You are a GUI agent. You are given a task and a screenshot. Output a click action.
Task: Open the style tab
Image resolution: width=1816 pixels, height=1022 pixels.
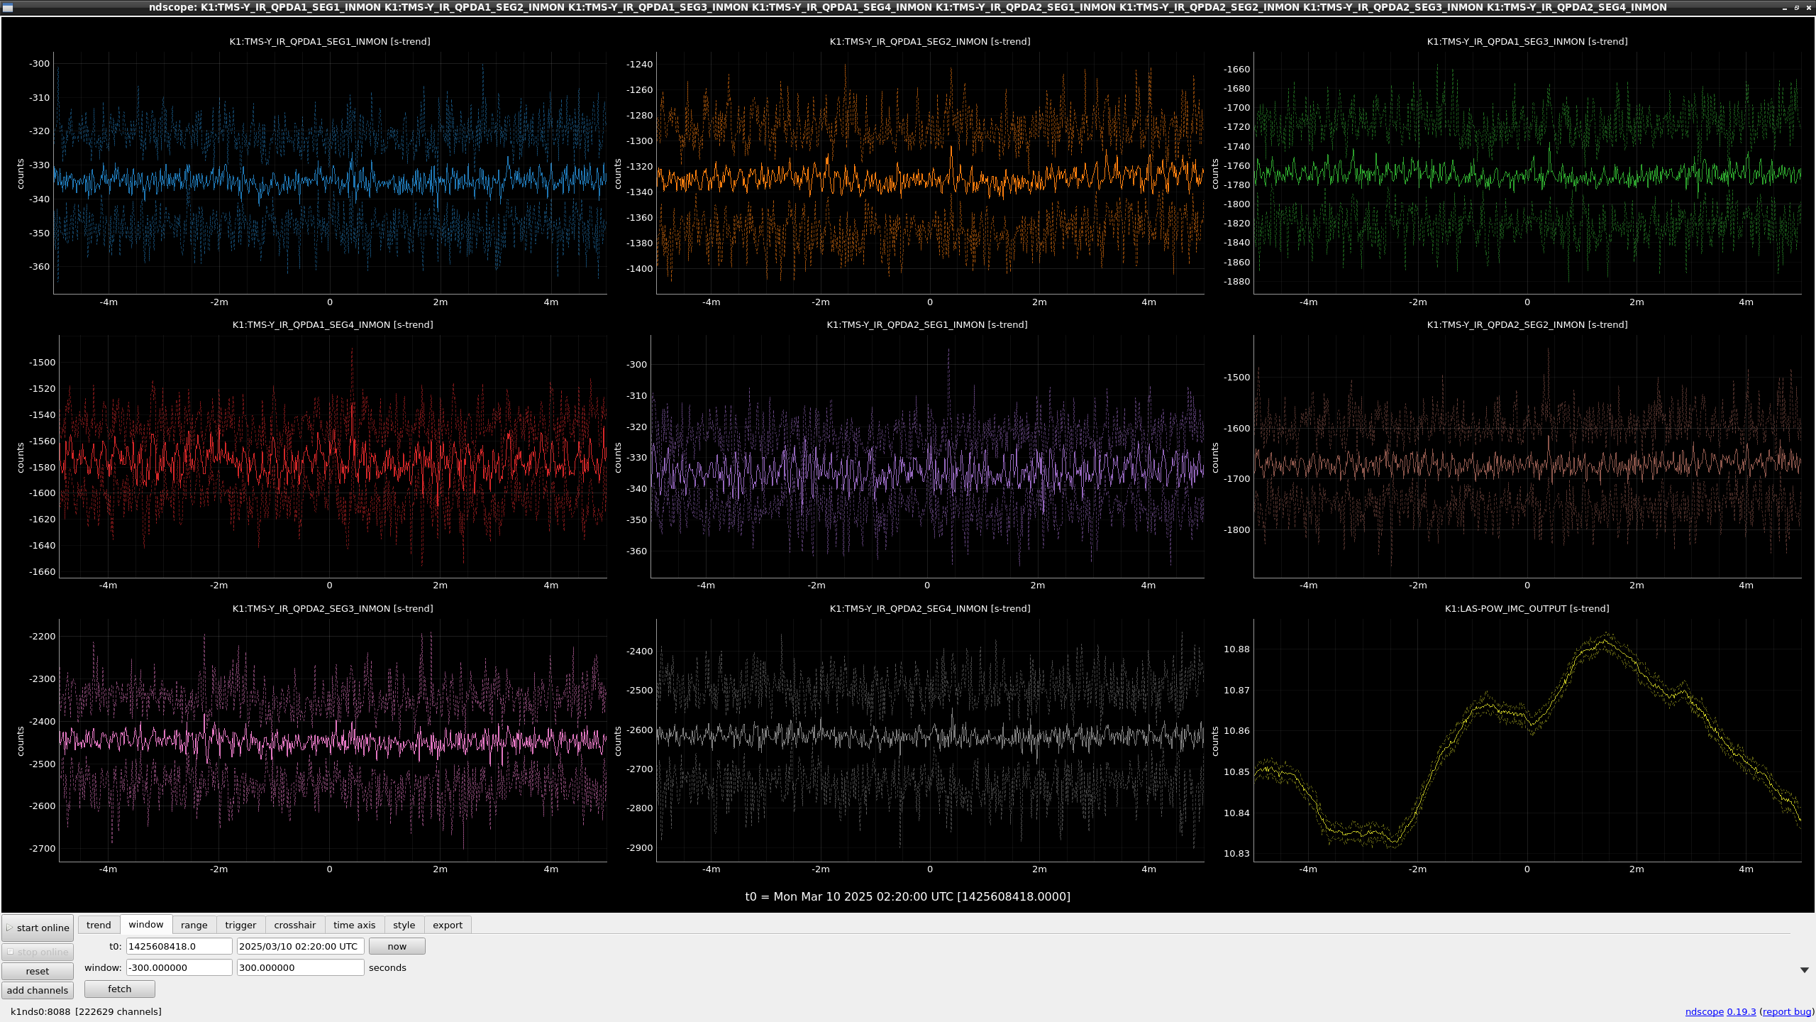[x=404, y=925]
